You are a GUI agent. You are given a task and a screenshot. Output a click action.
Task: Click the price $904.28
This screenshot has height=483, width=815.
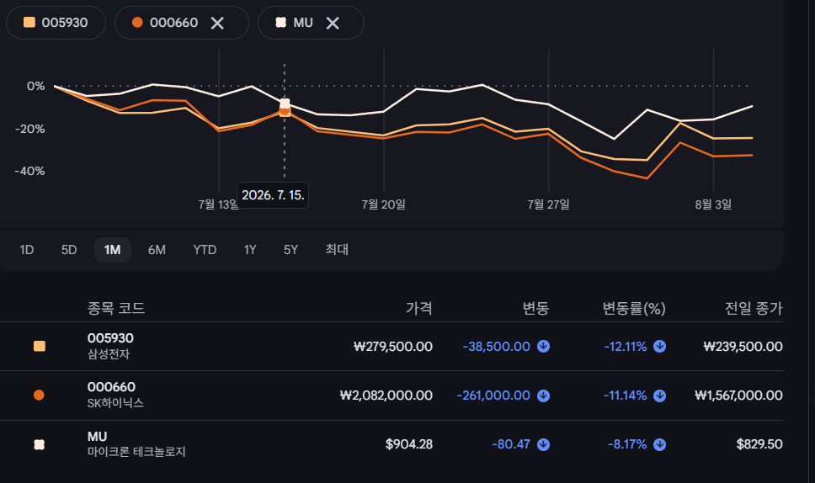pyautogui.click(x=409, y=444)
